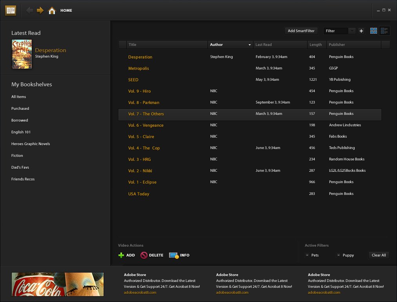The height and width of the screenshot is (302, 397).
Task: Go back with the left arrow
Action: click(30, 11)
